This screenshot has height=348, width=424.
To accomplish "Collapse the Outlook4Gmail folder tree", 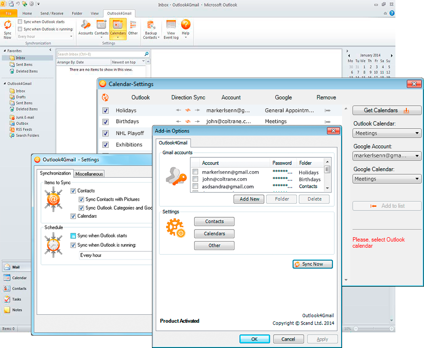I will click(x=5, y=84).
